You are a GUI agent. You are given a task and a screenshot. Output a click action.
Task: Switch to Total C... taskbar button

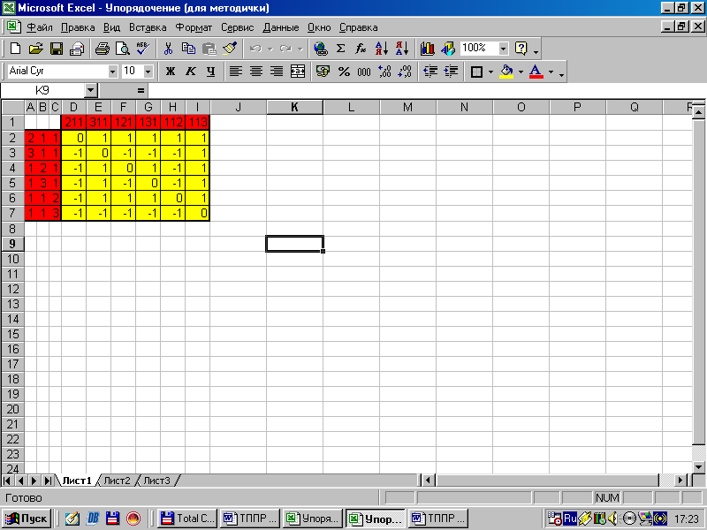[x=187, y=519]
